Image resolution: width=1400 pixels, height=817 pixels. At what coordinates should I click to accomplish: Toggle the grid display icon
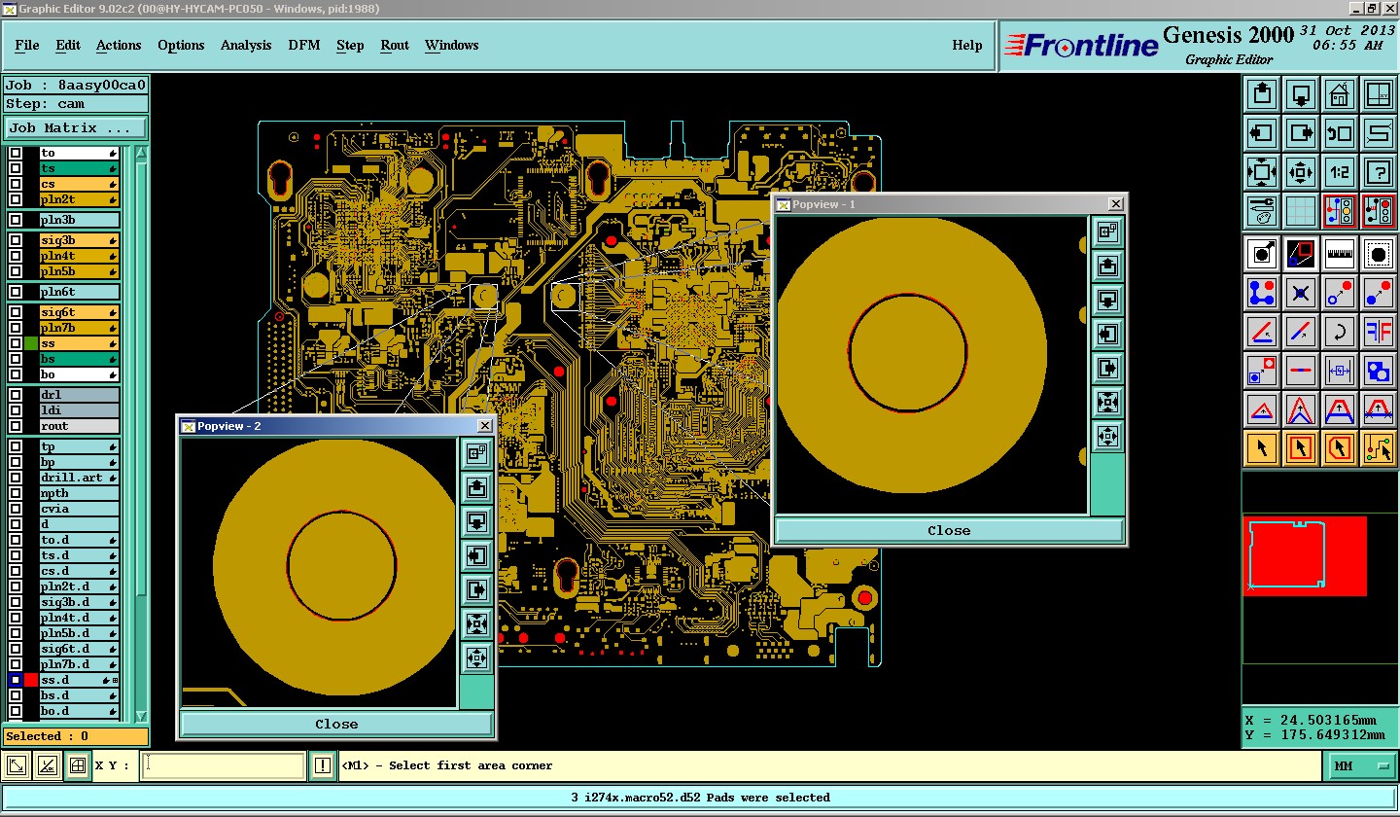coord(1300,210)
